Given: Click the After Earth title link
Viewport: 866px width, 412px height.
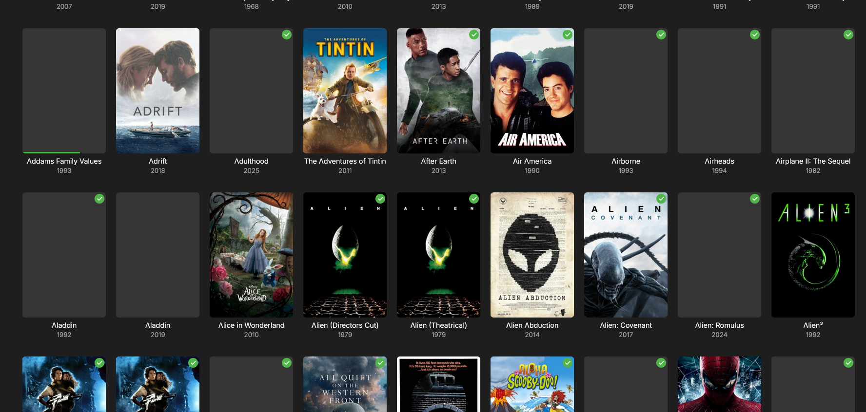Looking at the screenshot, I should pos(438,161).
